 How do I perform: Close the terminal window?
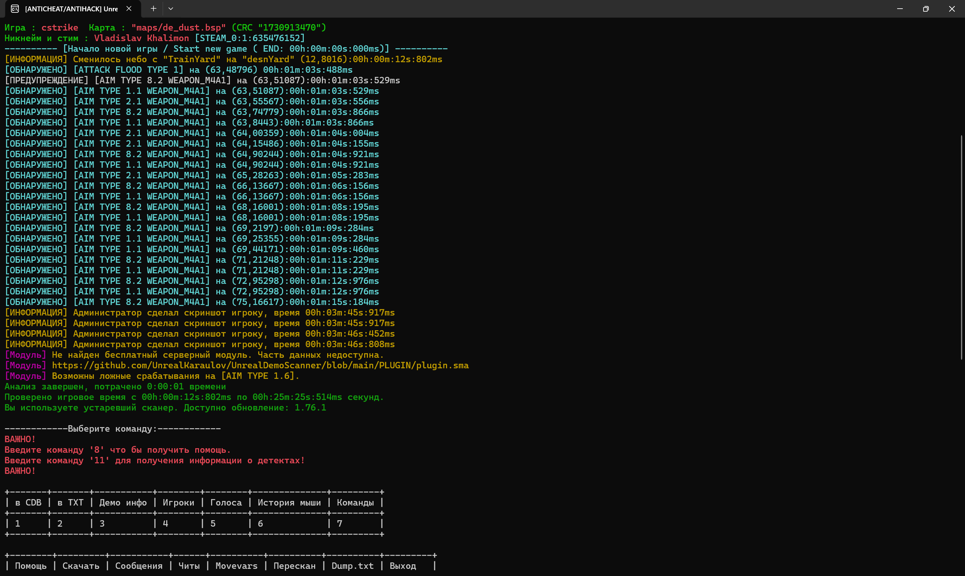(952, 9)
